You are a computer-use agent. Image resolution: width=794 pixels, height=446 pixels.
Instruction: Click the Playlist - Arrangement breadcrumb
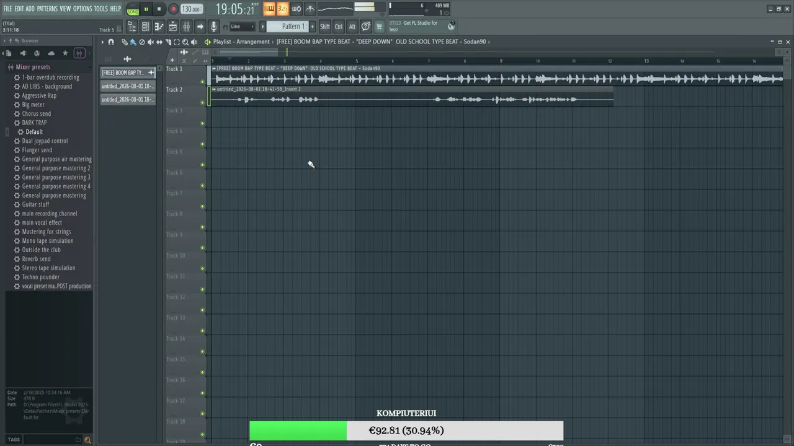pos(241,42)
